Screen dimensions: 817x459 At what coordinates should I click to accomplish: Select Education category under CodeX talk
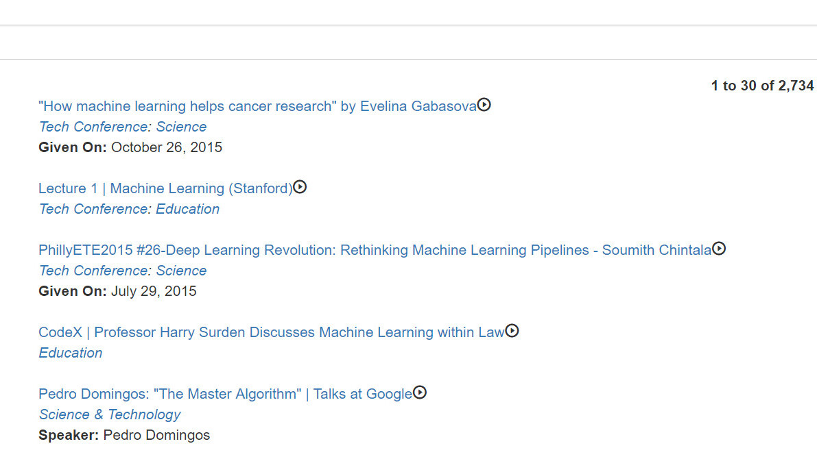coord(71,353)
